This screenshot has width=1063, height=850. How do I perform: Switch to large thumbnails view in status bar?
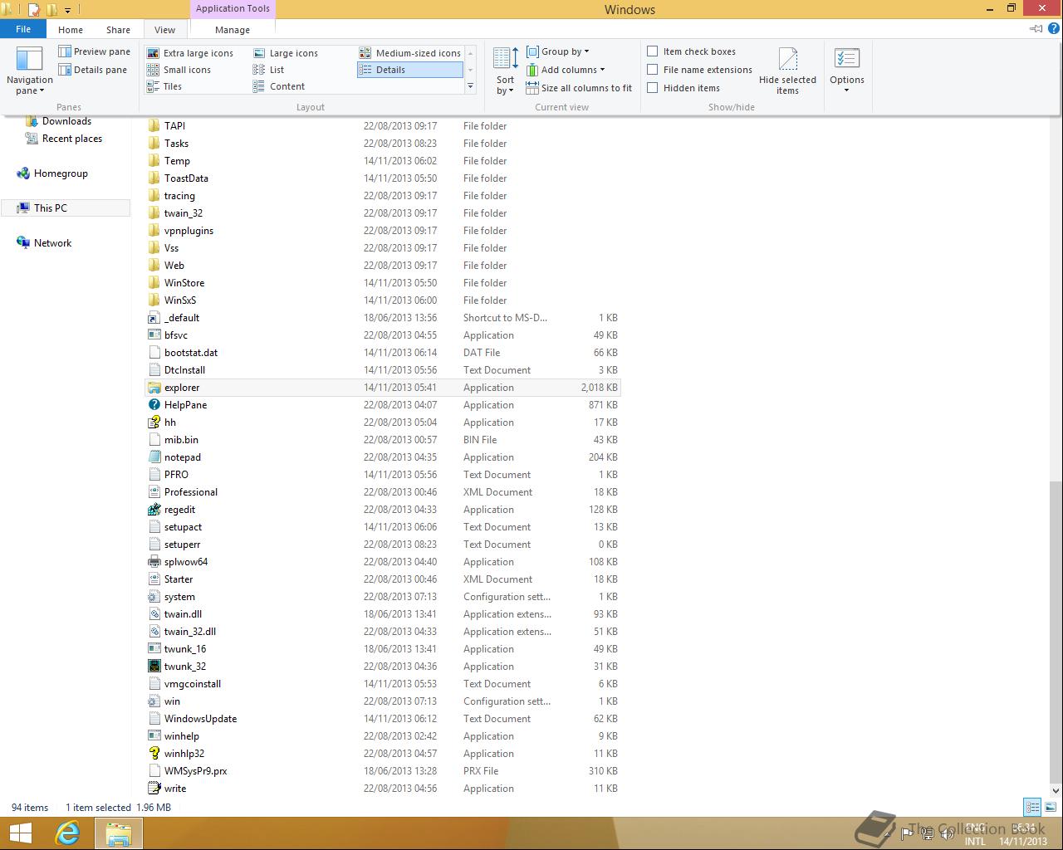point(1049,807)
